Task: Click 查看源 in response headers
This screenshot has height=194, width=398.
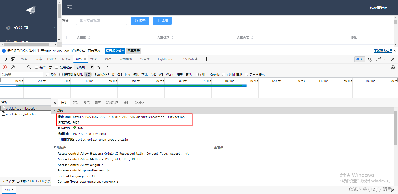Action: click(218, 147)
